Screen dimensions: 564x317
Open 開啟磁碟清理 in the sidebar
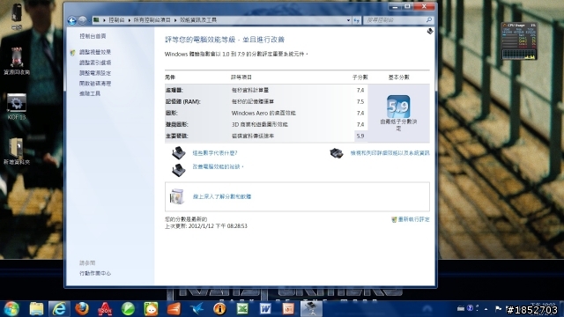95,84
